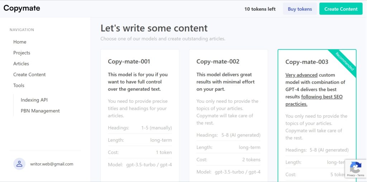Click the Copymate logo
Screen dimensions: 367x182
click(x=22, y=8)
